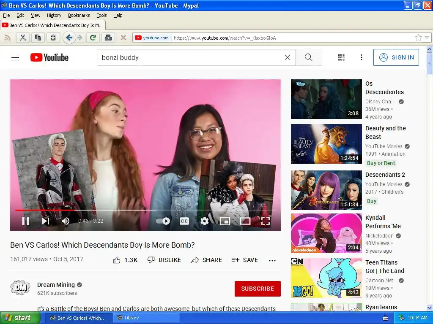Click the RSS feed toolbar icon
This screenshot has height=324, width=433.
pyautogui.click(x=8, y=38)
